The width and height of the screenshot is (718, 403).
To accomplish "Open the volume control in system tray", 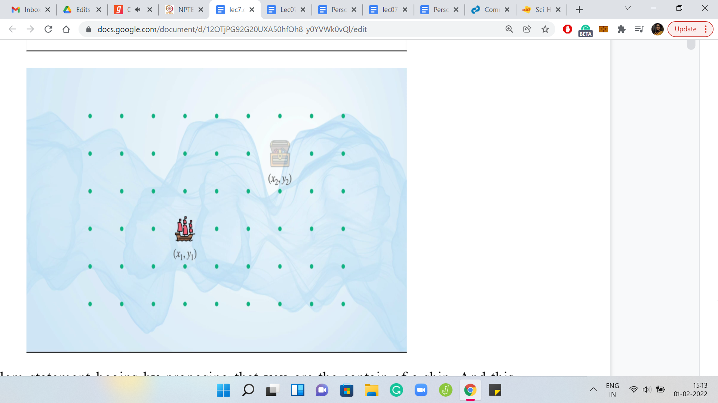I will tap(647, 390).
